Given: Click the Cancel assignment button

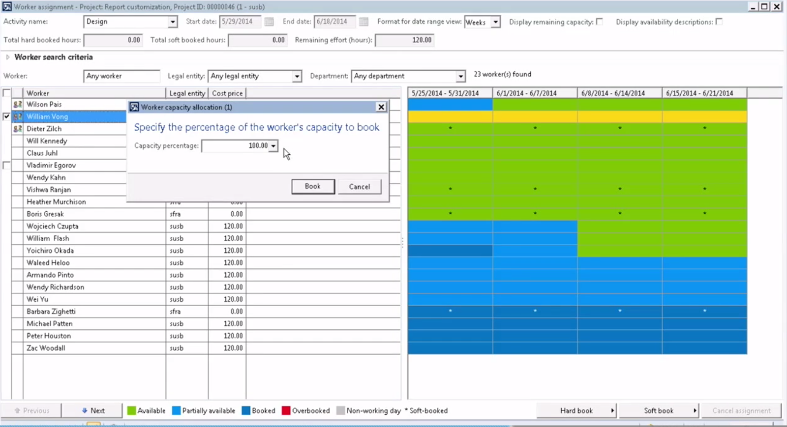Looking at the screenshot, I should [x=741, y=410].
